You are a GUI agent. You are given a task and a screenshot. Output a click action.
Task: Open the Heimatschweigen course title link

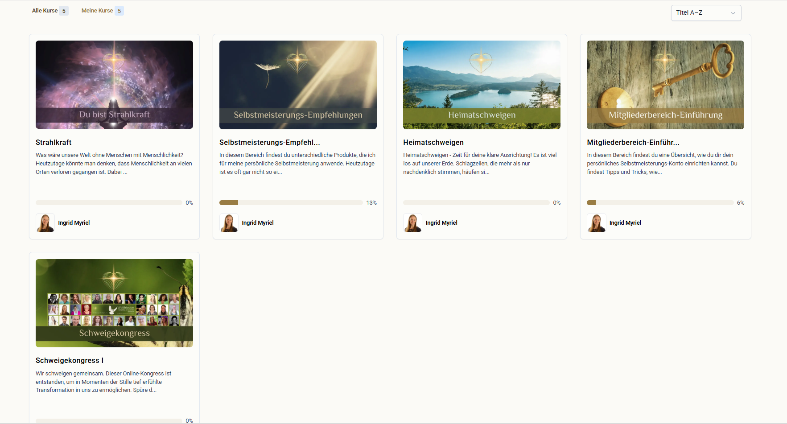[433, 142]
